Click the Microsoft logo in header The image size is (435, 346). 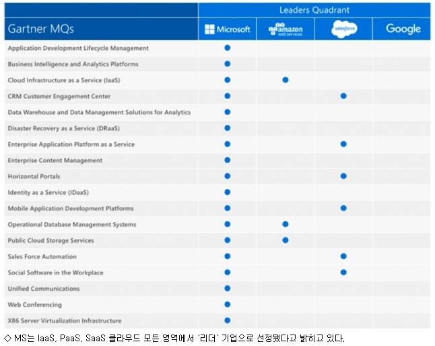(227, 29)
